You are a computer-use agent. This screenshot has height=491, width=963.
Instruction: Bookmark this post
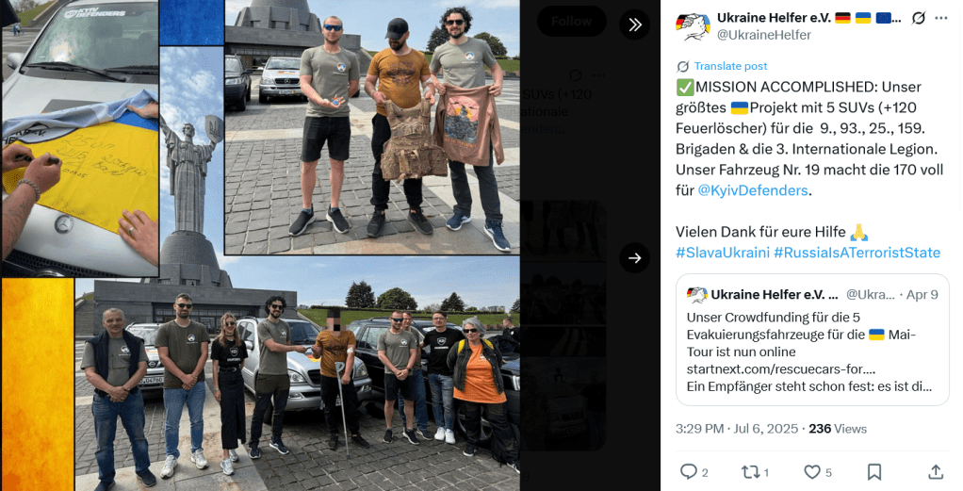click(873, 472)
